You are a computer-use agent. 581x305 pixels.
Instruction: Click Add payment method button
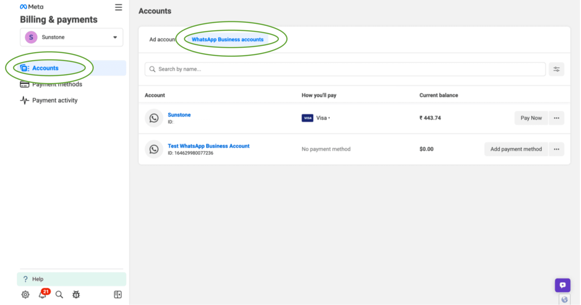[516, 149]
